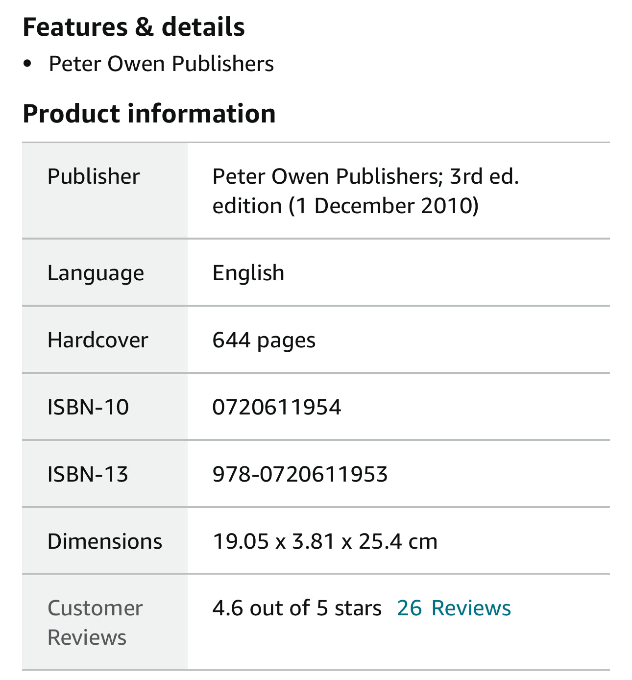This screenshot has height=680, width=632.
Task: Click the ISBN-13 row label
Action: tap(88, 474)
